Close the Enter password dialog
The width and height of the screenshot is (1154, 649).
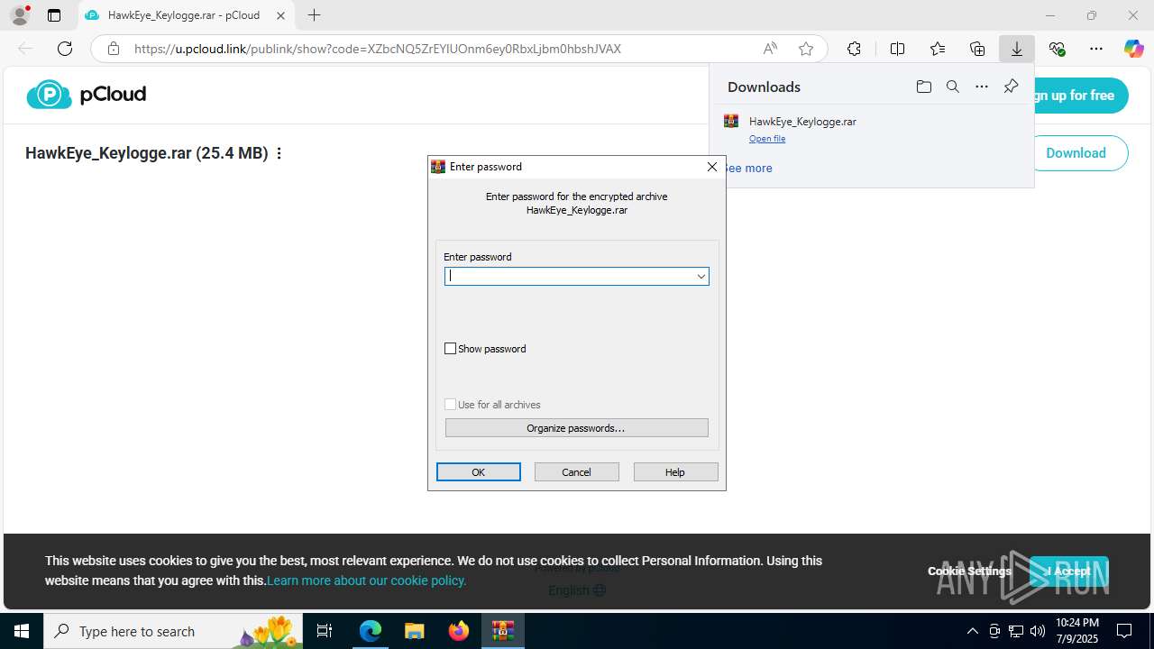(x=712, y=167)
